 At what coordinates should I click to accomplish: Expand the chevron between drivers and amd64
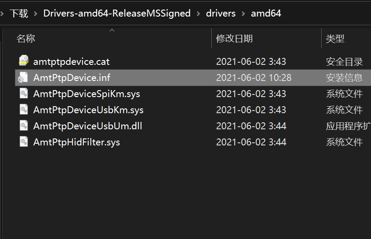(243, 13)
